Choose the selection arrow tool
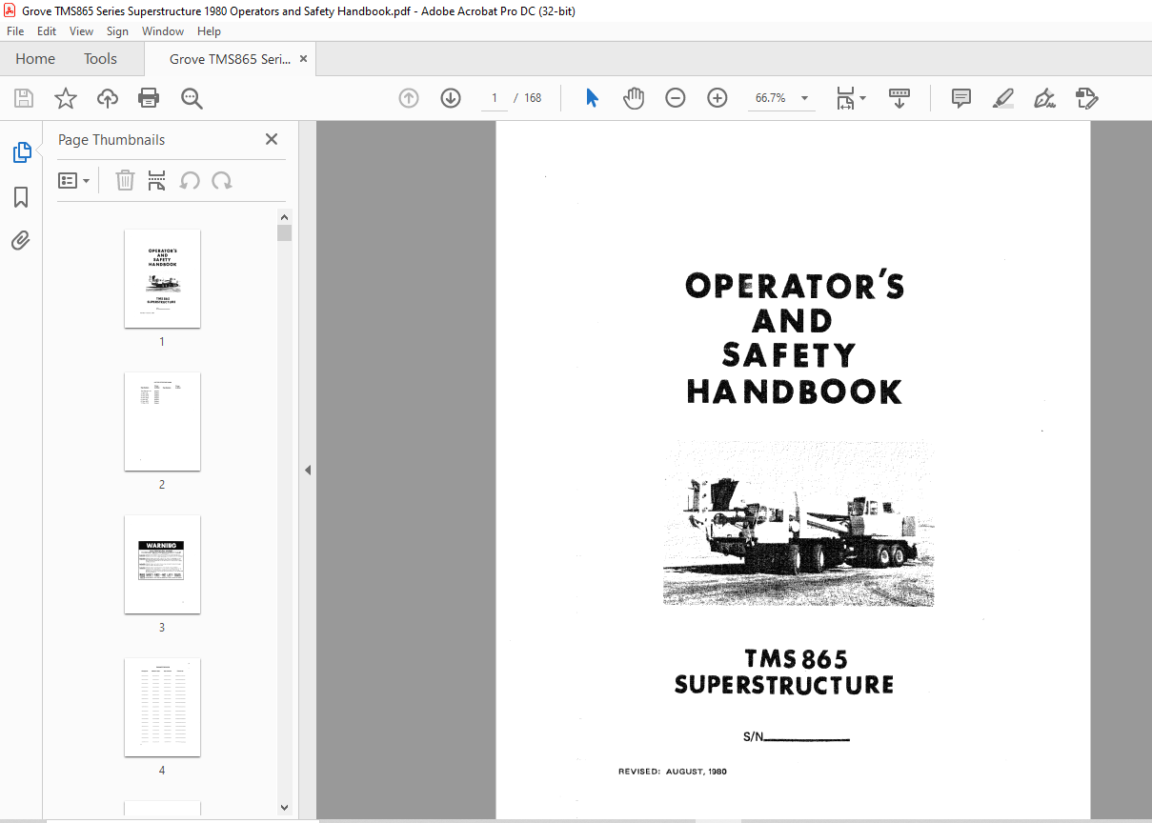 click(x=592, y=98)
